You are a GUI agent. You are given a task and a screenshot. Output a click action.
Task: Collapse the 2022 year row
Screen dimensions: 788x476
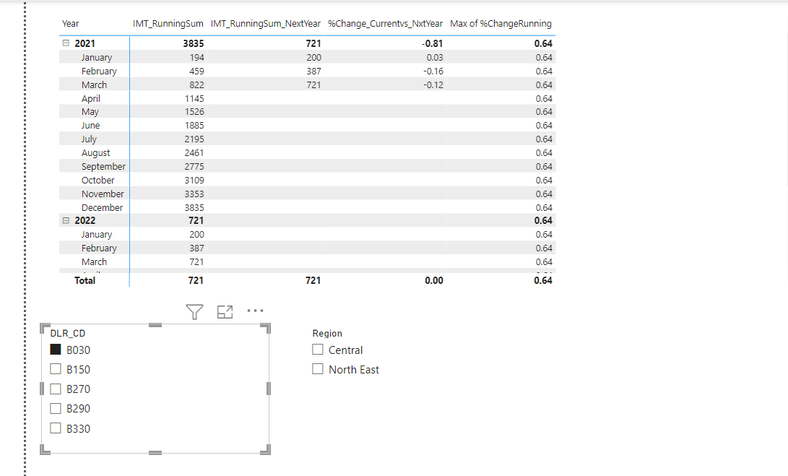(x=66, y=220)
